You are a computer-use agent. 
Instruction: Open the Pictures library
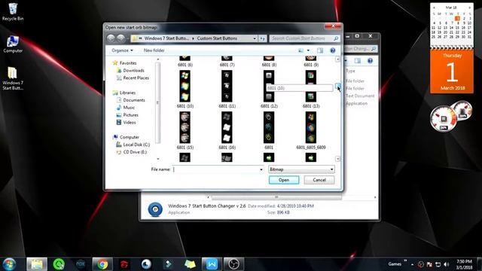pyautogui.click(x=130, y=115)
